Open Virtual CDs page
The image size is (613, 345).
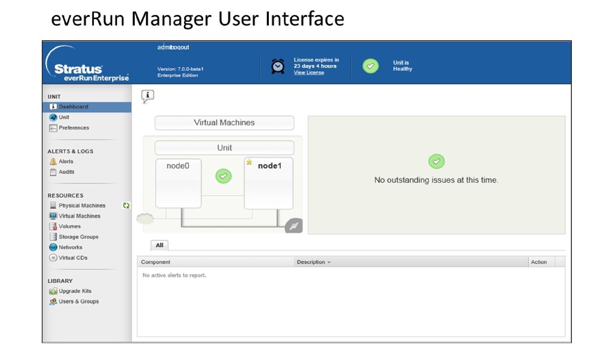pyautogui.click(x=73, y=258)
